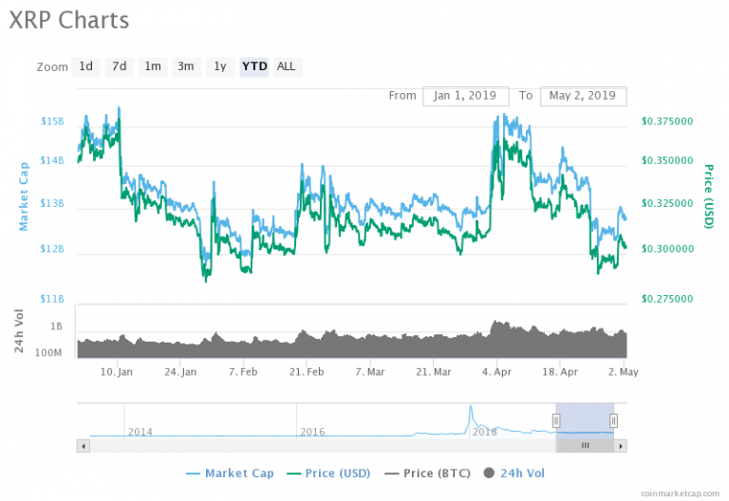
Task: Click the $15B market cap label
Action: coord(52,121)
